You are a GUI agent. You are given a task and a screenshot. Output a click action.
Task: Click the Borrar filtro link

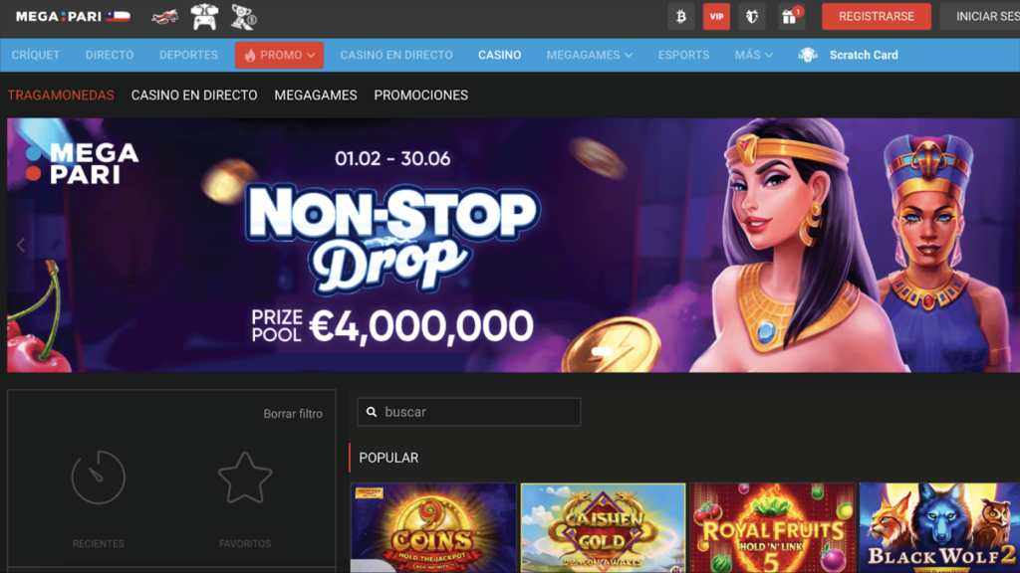pyautogui.click(x=293, y=414)
